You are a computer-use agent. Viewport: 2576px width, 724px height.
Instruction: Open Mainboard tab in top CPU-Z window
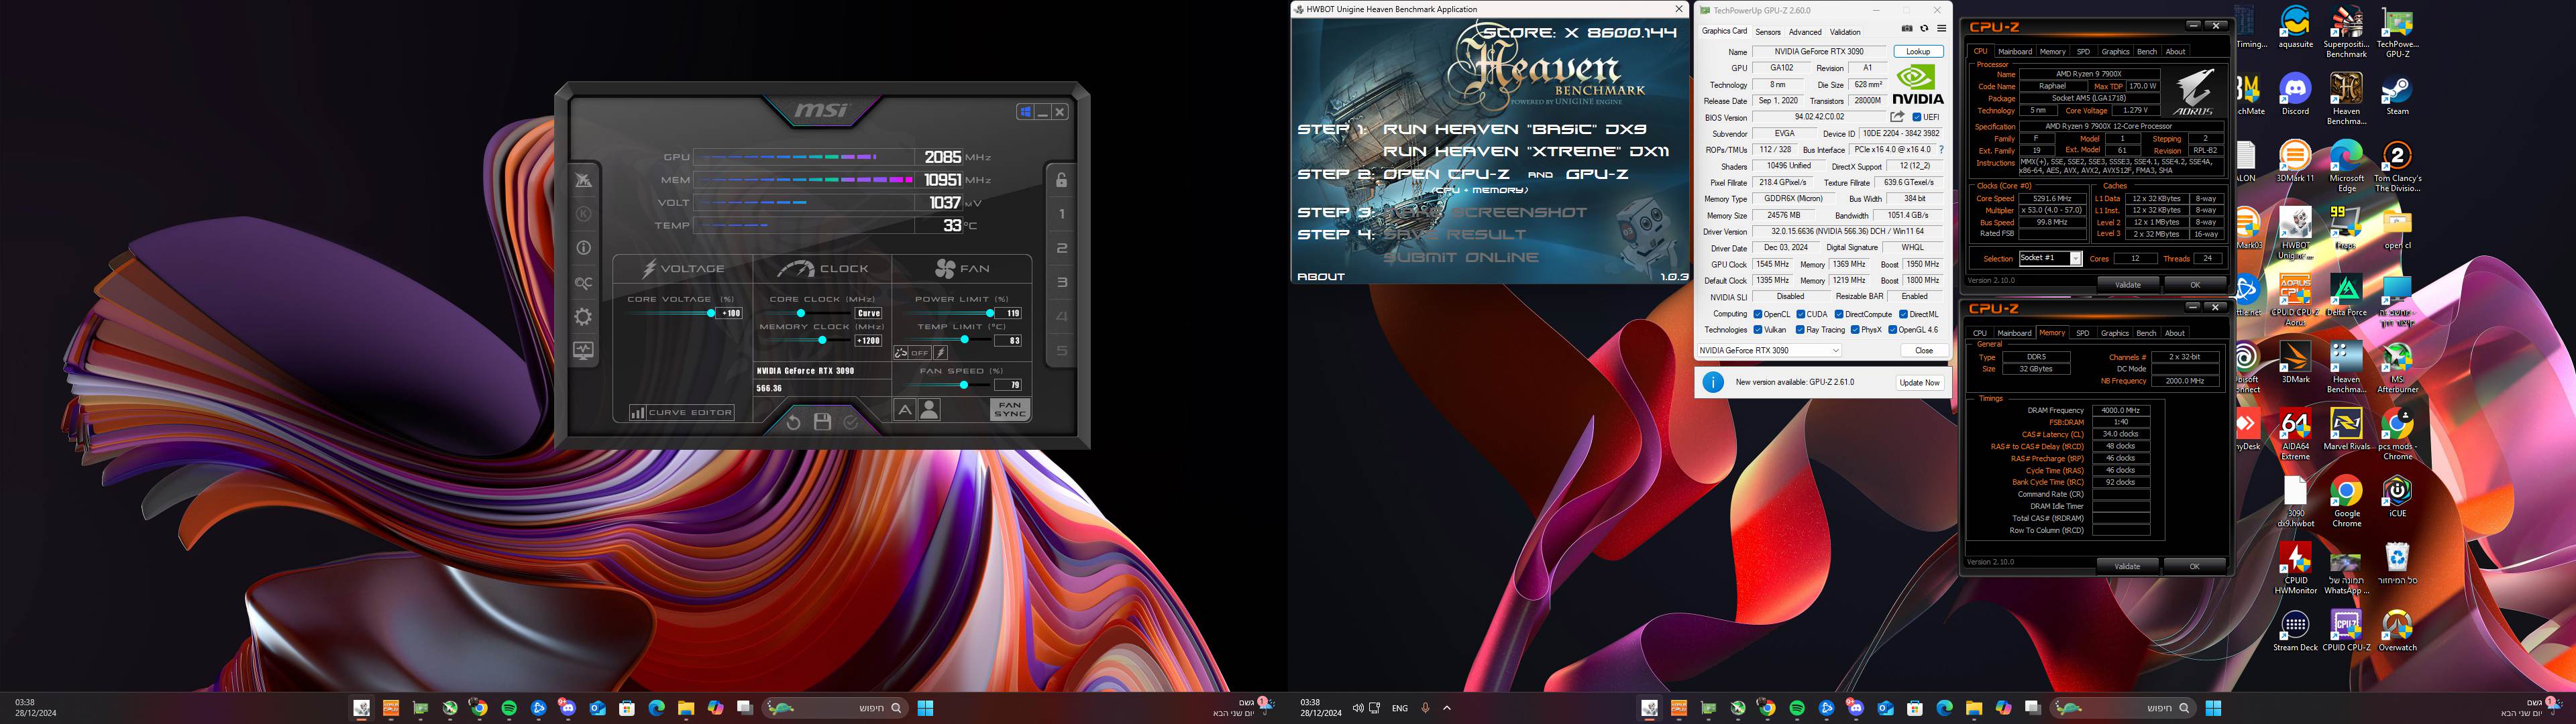2014,51
